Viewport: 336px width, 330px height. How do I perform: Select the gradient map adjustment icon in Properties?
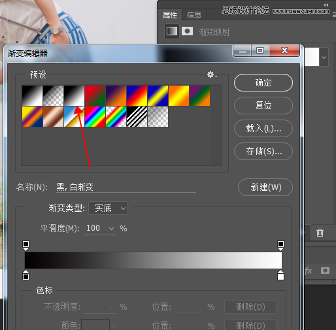click(172, 31)
